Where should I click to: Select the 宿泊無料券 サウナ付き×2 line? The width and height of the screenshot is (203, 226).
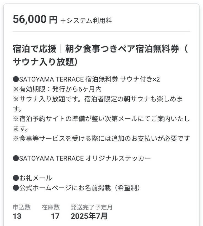pyautogui.click(x=86, y=80)
